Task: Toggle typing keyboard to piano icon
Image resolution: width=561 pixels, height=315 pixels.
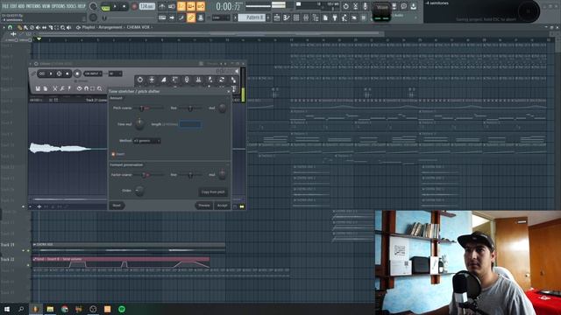Action: 162,17
